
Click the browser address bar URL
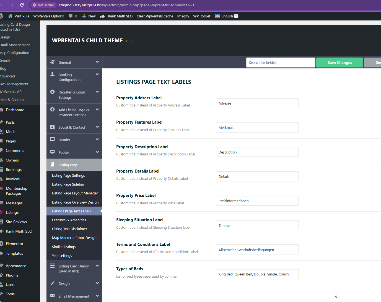[x=126, y=5]
